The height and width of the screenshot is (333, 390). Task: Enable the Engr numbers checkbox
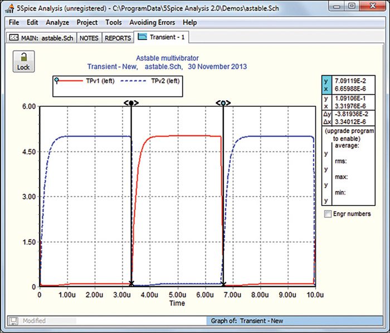[x=326, y=213]
